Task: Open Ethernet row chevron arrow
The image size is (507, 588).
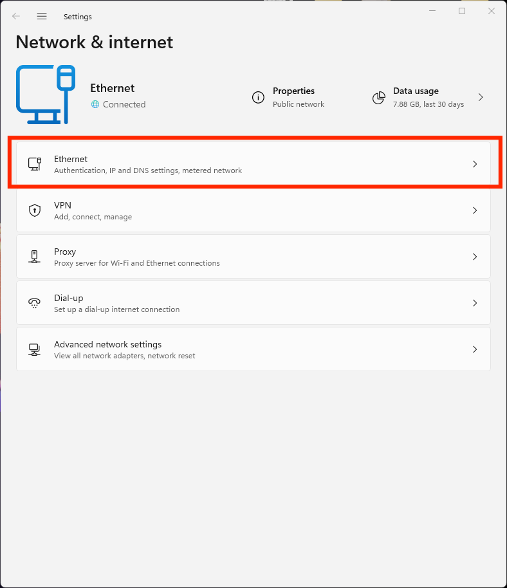Action: 475,164
